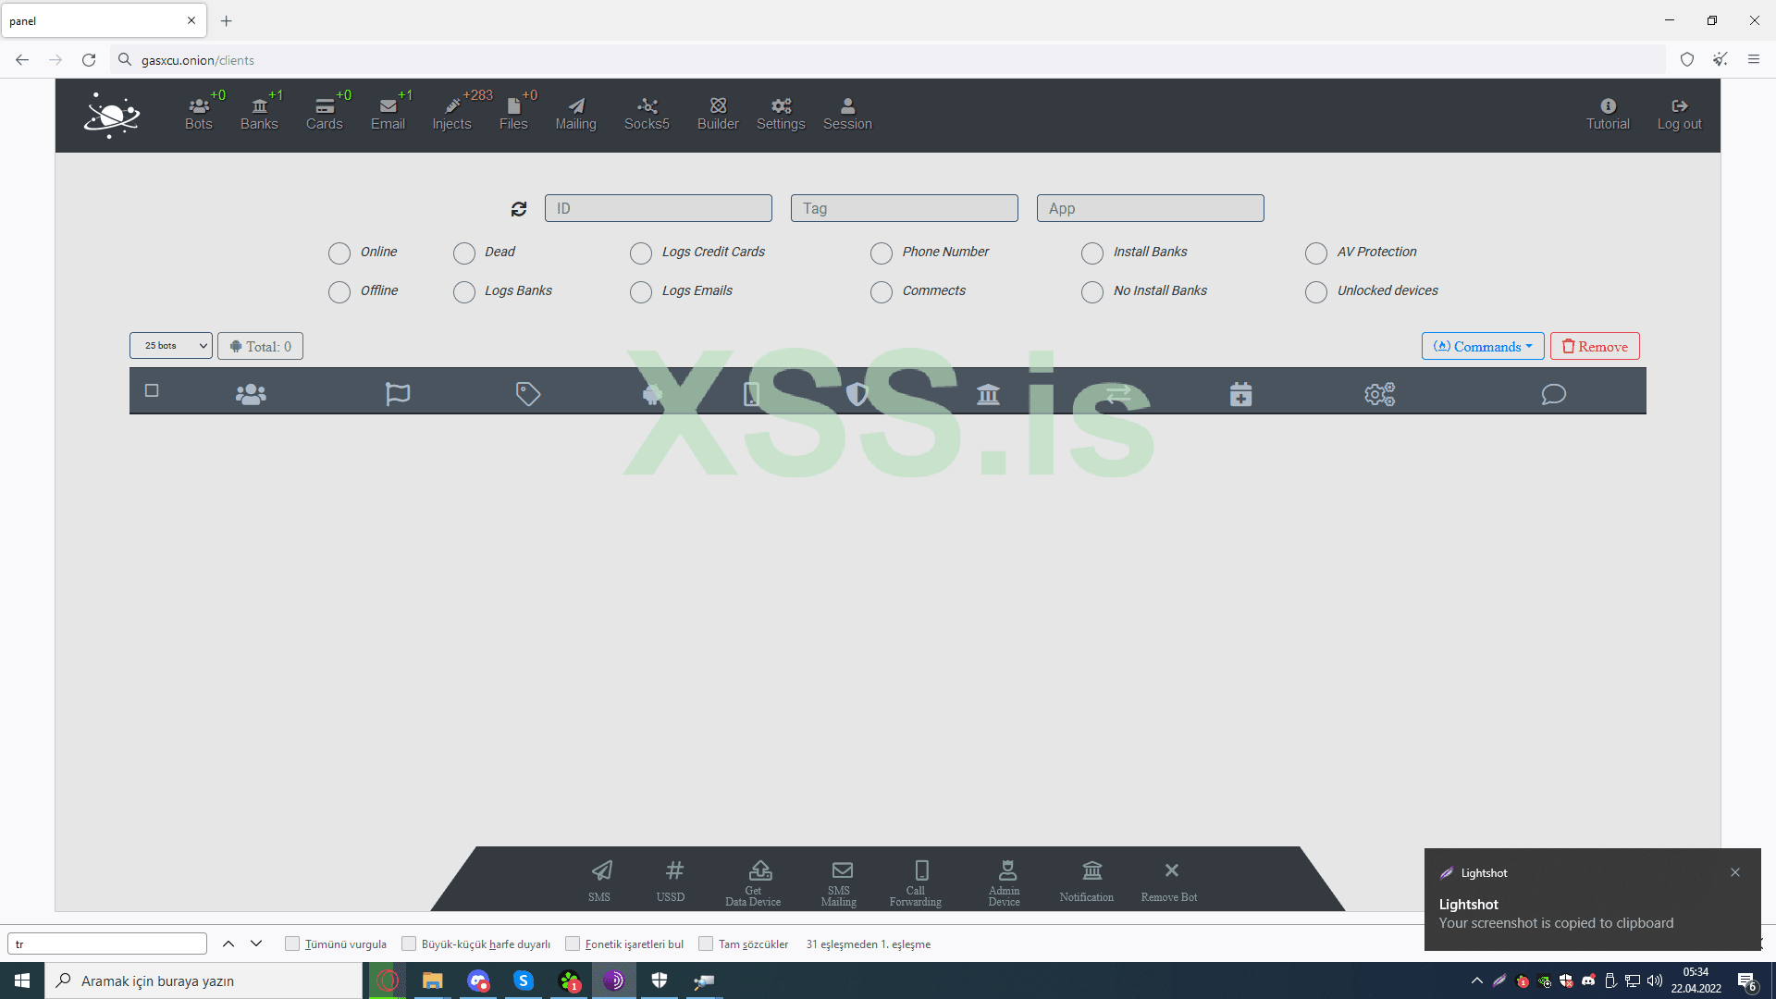Image resolution: width=1776 pixels, height=999 pixels.
Task: Click the speech bubble column icon
Action: pos(1553,394)
